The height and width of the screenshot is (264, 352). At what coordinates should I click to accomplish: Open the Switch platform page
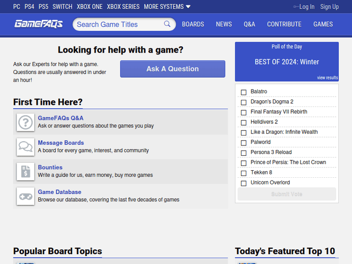click(62, 7)
